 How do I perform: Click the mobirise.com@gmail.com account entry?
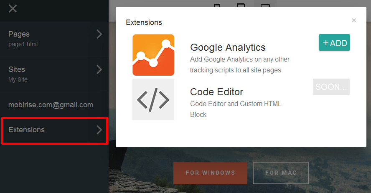pos(51,105)
